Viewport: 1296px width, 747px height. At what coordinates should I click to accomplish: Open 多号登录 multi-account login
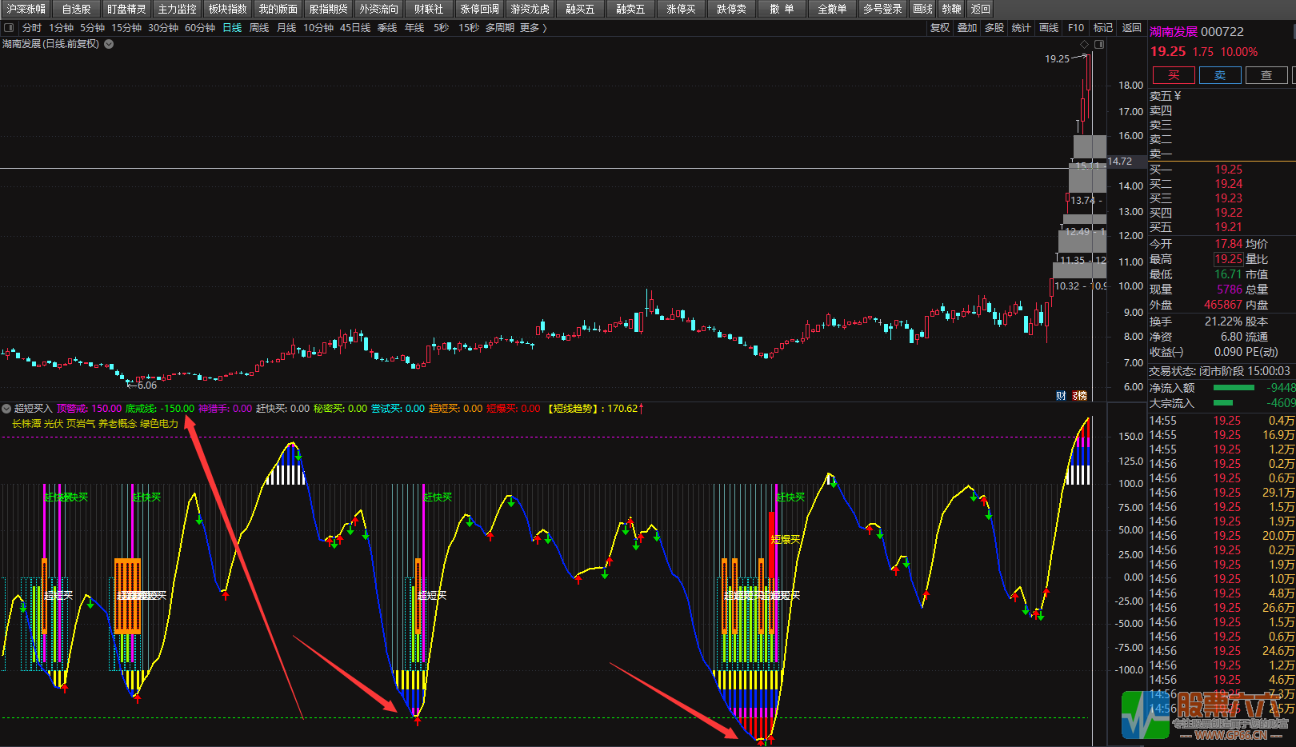(883, 9)
